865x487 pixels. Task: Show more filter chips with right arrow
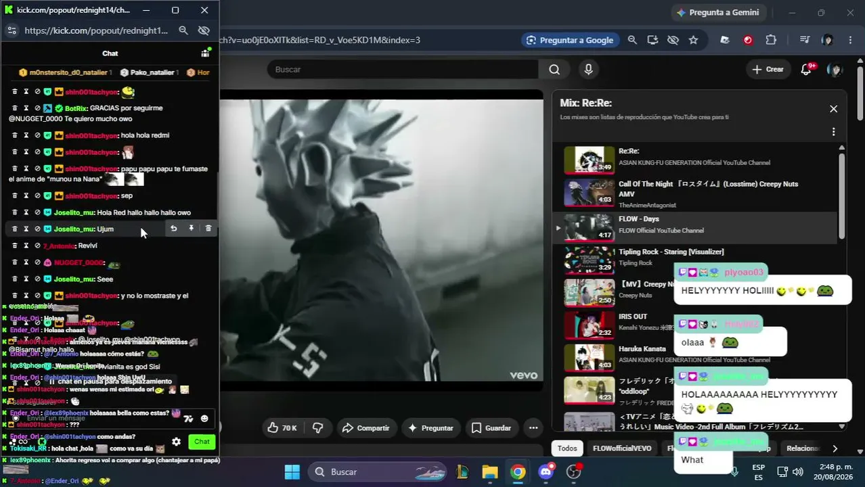835,448
